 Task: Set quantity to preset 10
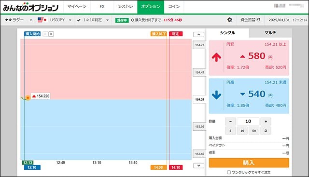tap(242, 131)
